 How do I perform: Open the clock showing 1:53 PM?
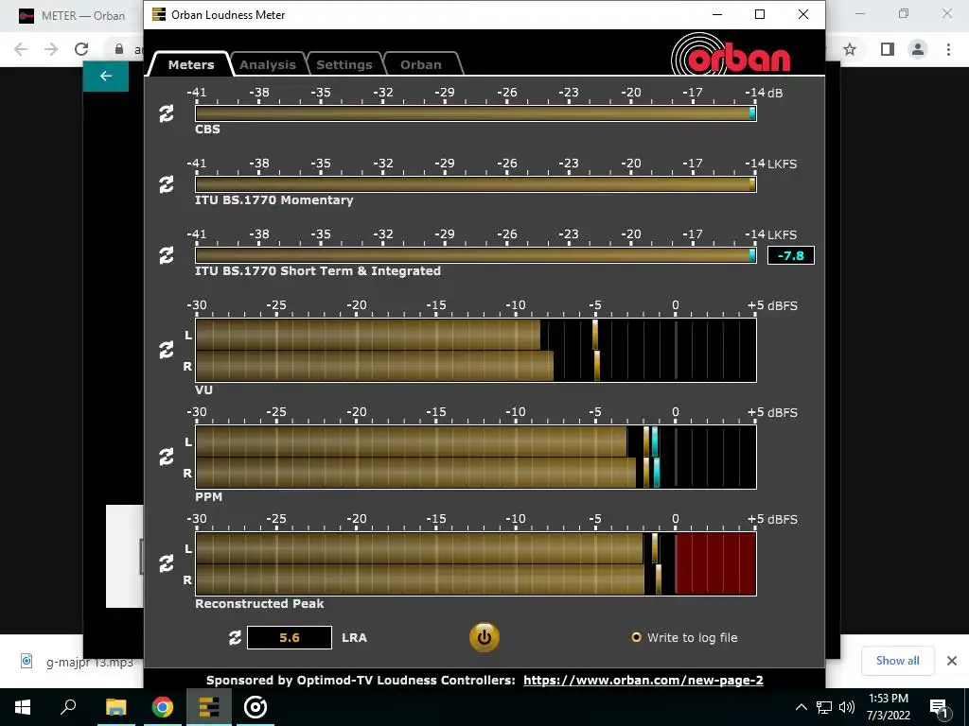pos(888,707)
